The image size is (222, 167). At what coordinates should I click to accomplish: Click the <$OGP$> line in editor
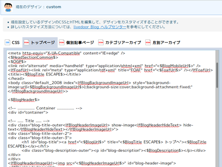17,62
